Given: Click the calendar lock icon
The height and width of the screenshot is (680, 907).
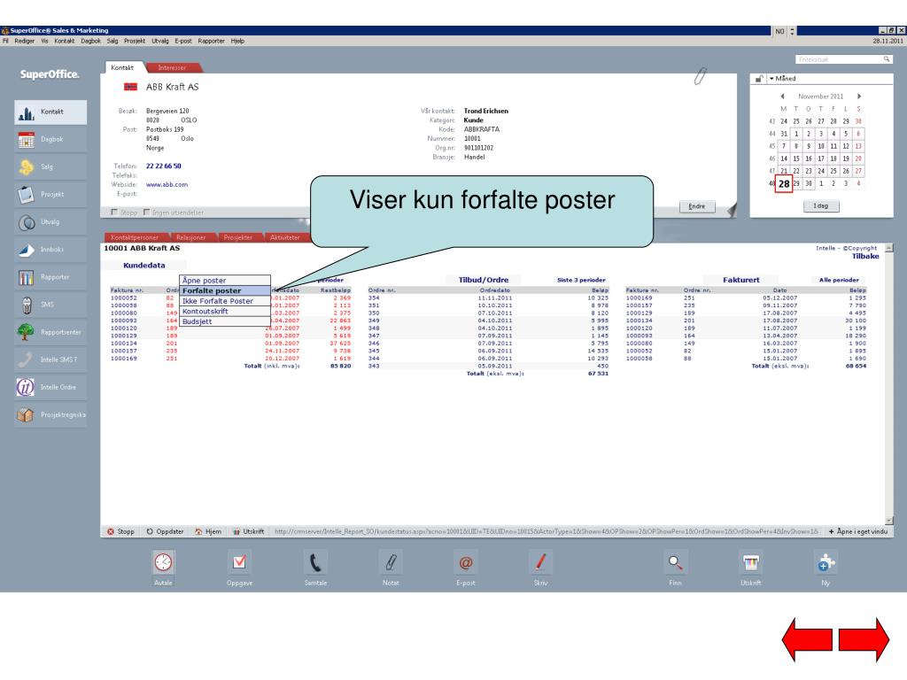Looking at the screenshot, I should click(x=759, y=79).
